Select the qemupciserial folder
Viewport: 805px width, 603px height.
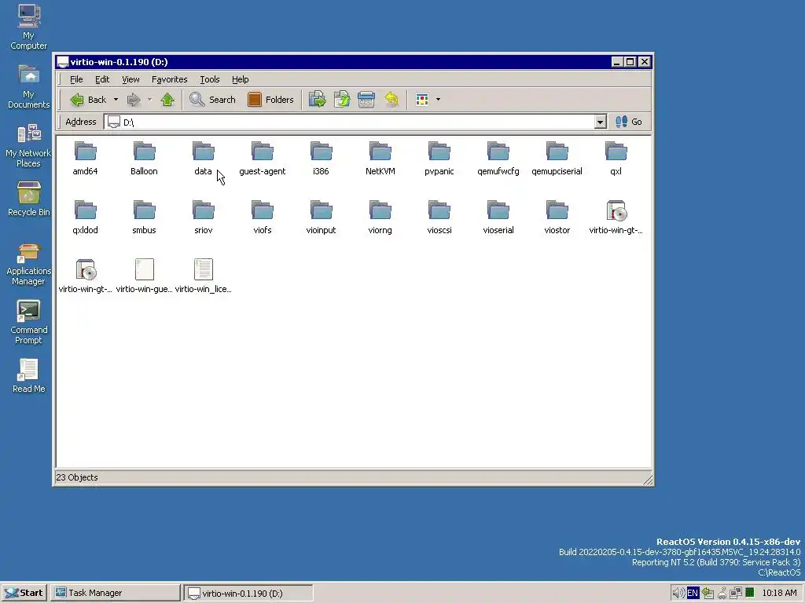tap(557, 159)
